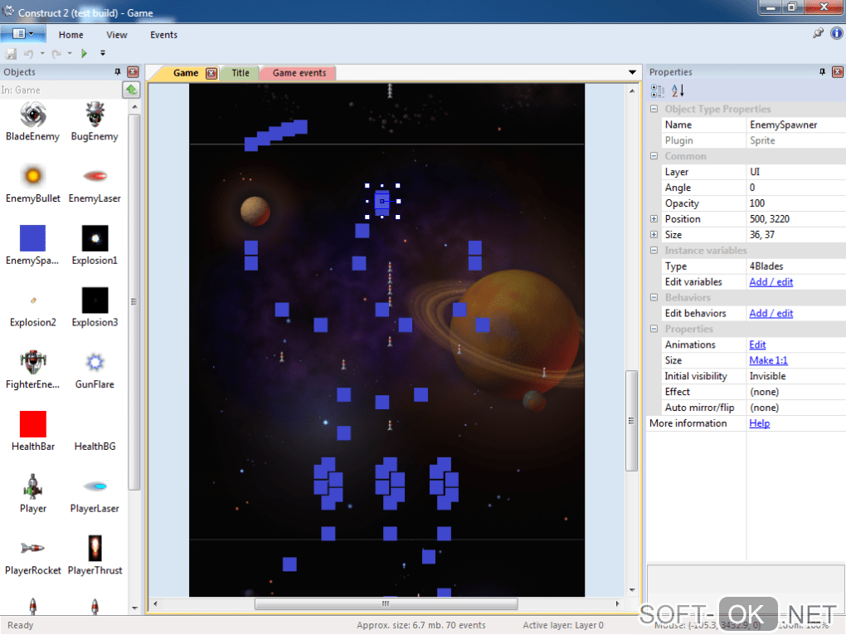This screenshot has width=846, height=635.
Task: Click the Undo arrow icon
Action: (28, 53)
